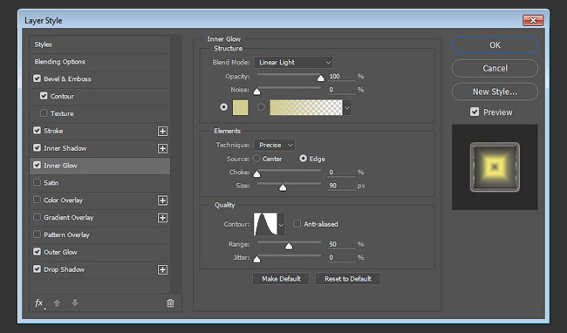This screenshot has width=567, height=333.
Task: Click the Noise slider handle
Action: [x=256, y=92]
